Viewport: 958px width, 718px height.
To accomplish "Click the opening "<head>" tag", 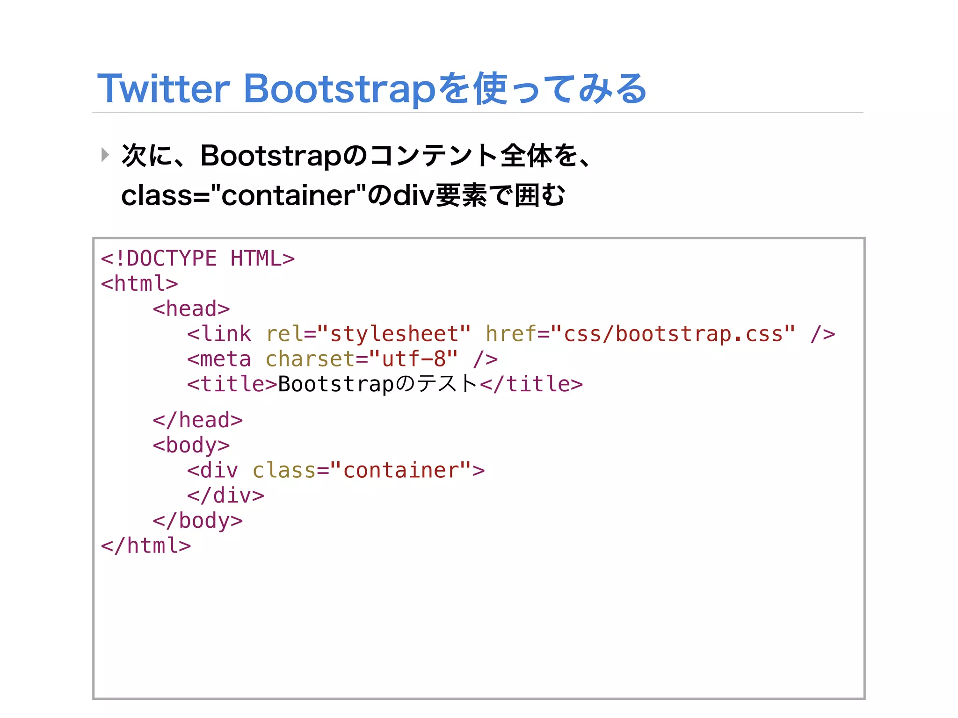I will pyautogui.click(x=191, y=309).
